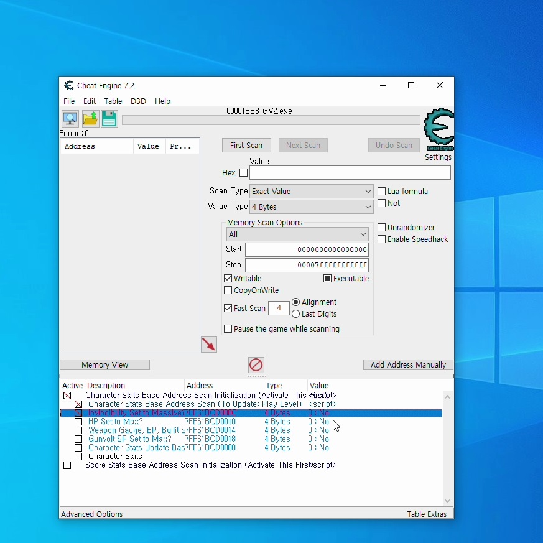Click Add Address Manually
Screen dimensions: 543x543
point(408,365)
